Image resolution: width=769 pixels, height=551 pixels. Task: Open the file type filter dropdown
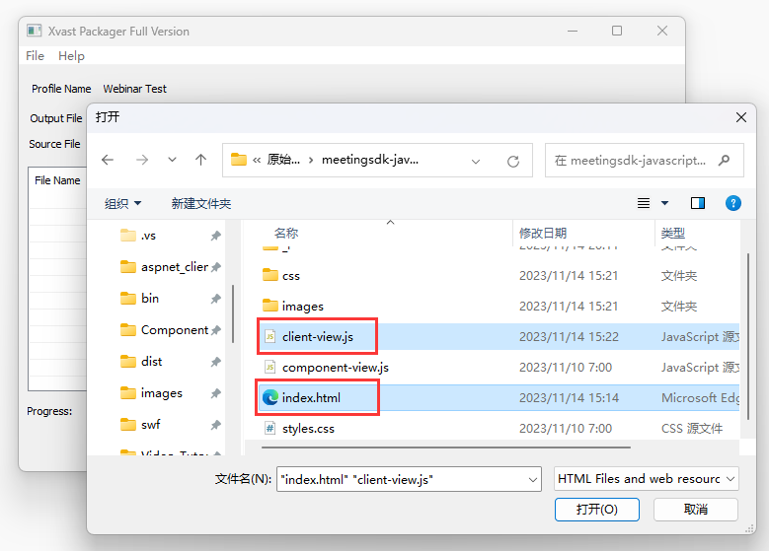click(x=646, y=479)
